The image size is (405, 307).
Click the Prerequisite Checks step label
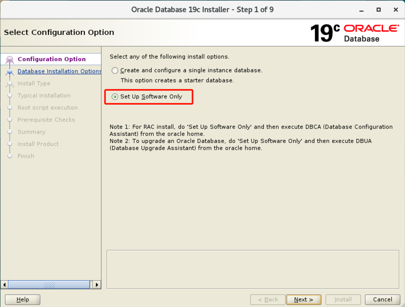(46, 120)
